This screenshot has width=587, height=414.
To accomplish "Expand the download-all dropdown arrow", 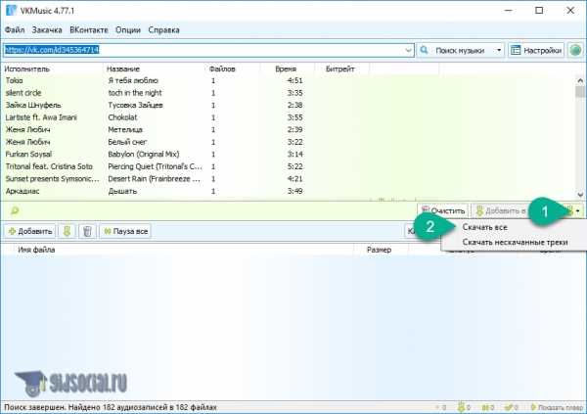I will pyautogui.click(x=578, y=211).
